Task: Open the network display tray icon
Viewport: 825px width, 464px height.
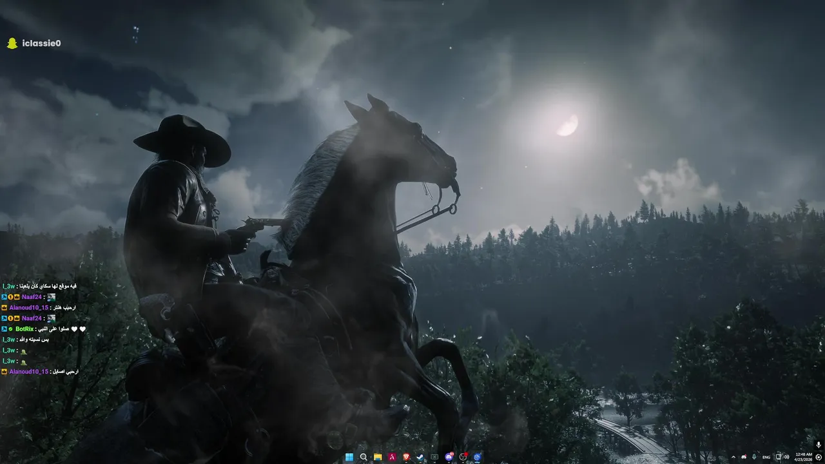Action: pos(778,457)
